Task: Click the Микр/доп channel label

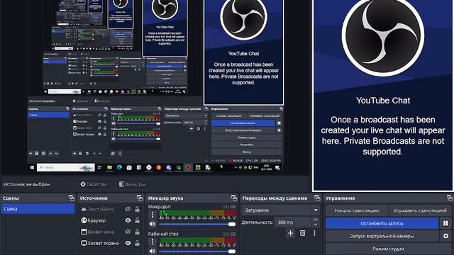Action: (x=159, y=207)
